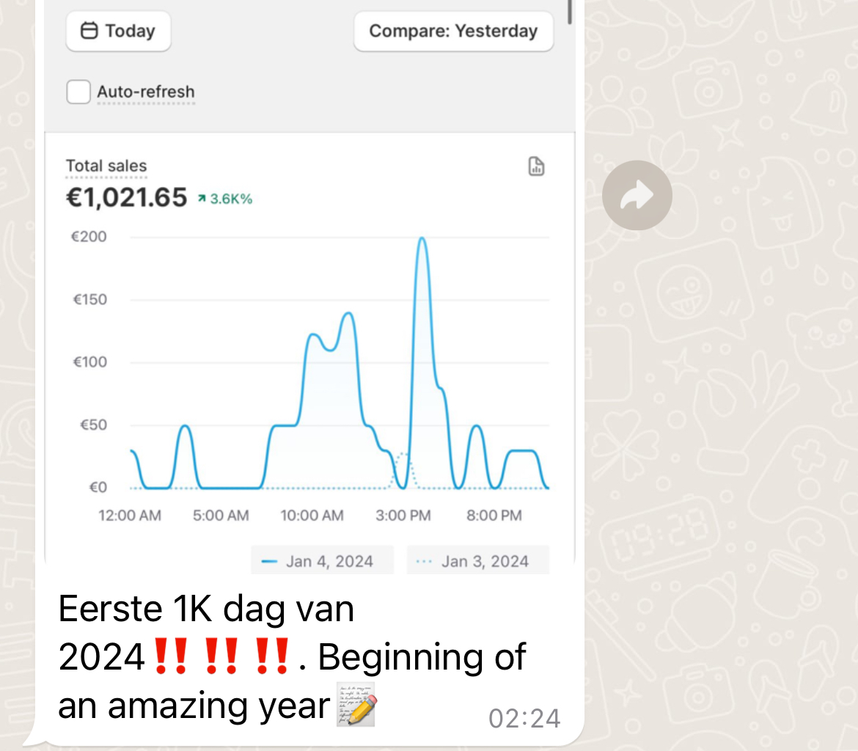Open the report export icon beside Total sales

tap(536, 166)
